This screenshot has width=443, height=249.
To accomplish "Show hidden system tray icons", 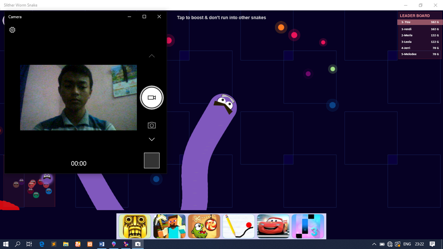I will tap(374, 244).
